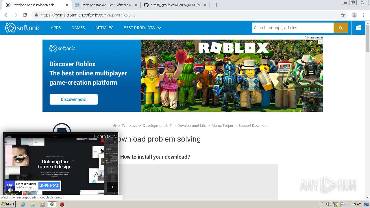This screenshot has width=370, height=208.
Task: Click the Roblox banner characters image
Action: coord(232,76)
